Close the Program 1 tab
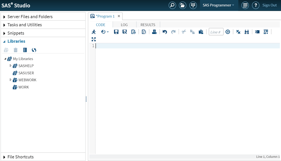281x161 pixels. pyautogui.click(x=119, y=16)
